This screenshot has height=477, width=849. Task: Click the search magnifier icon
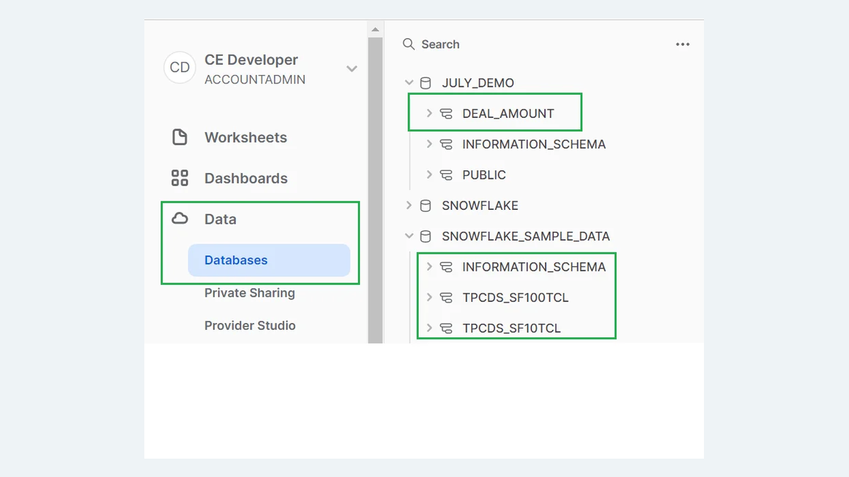409,44
